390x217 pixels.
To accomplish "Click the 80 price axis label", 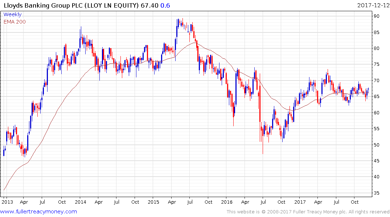I will (376, 48).
